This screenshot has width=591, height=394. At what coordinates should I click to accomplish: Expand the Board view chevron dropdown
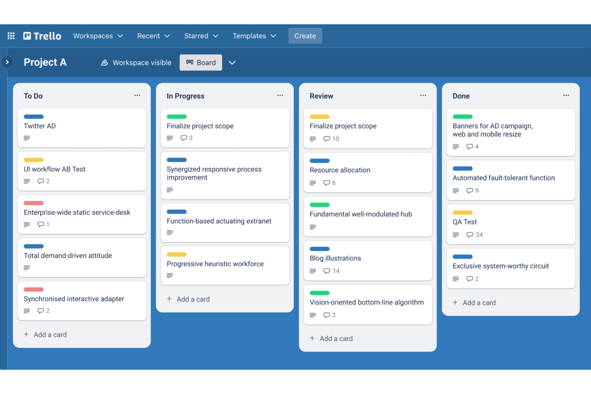(x=232, y=63)
